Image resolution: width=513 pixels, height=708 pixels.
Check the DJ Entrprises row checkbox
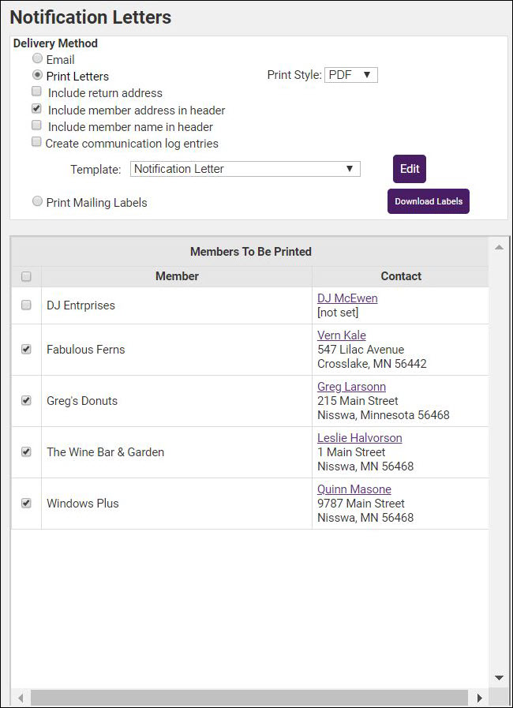click(26, 305)
